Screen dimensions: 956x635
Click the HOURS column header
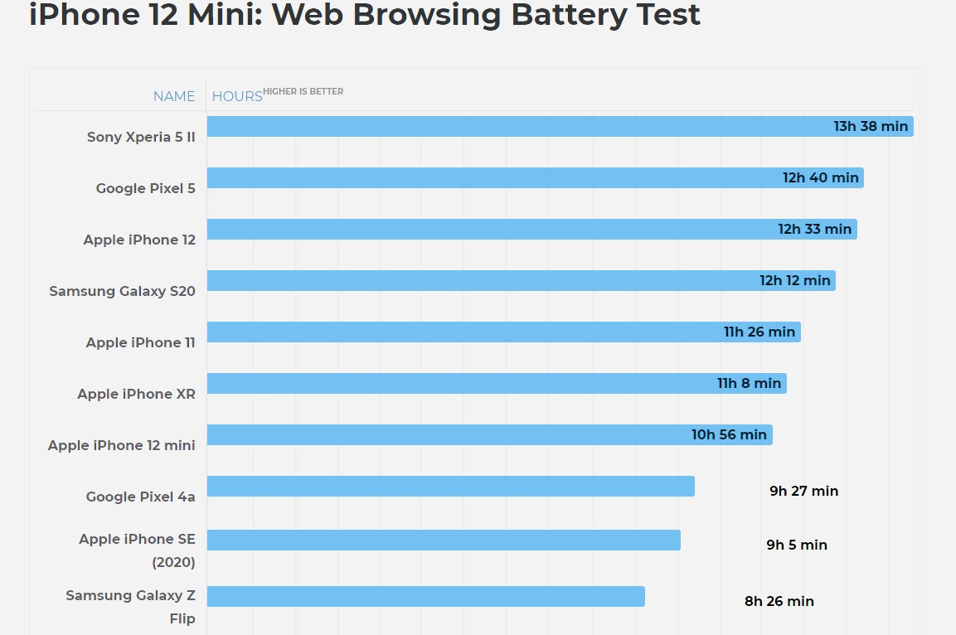237,96
